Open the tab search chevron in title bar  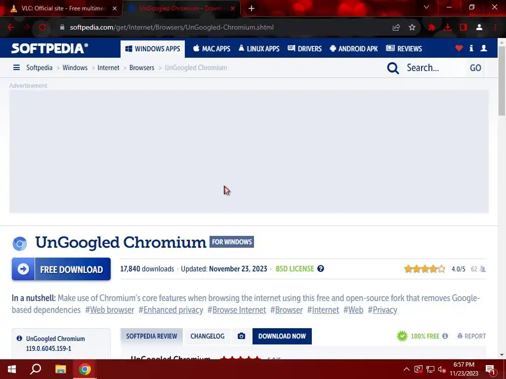[426, 7]
